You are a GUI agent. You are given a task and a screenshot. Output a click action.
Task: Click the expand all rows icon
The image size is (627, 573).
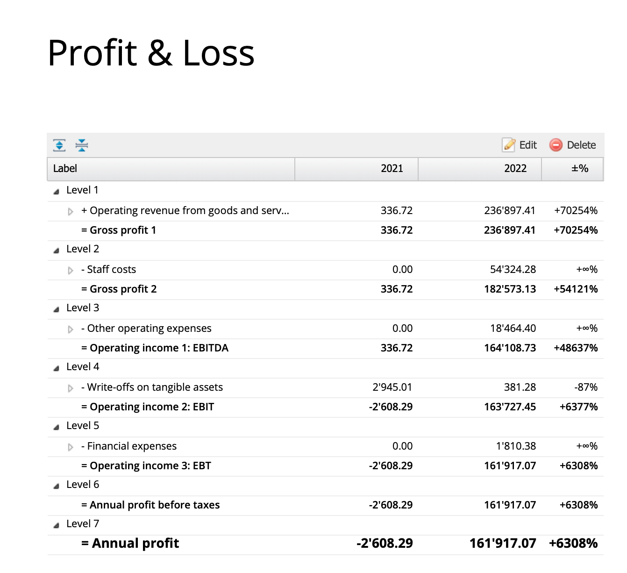(x=59, y=145)
